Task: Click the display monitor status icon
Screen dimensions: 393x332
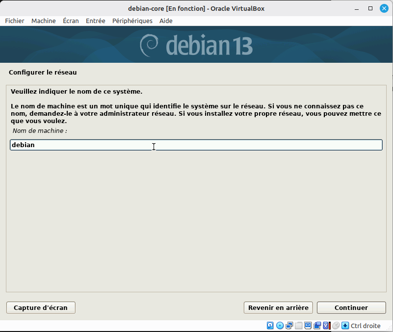Action: (x=308, y=326)
